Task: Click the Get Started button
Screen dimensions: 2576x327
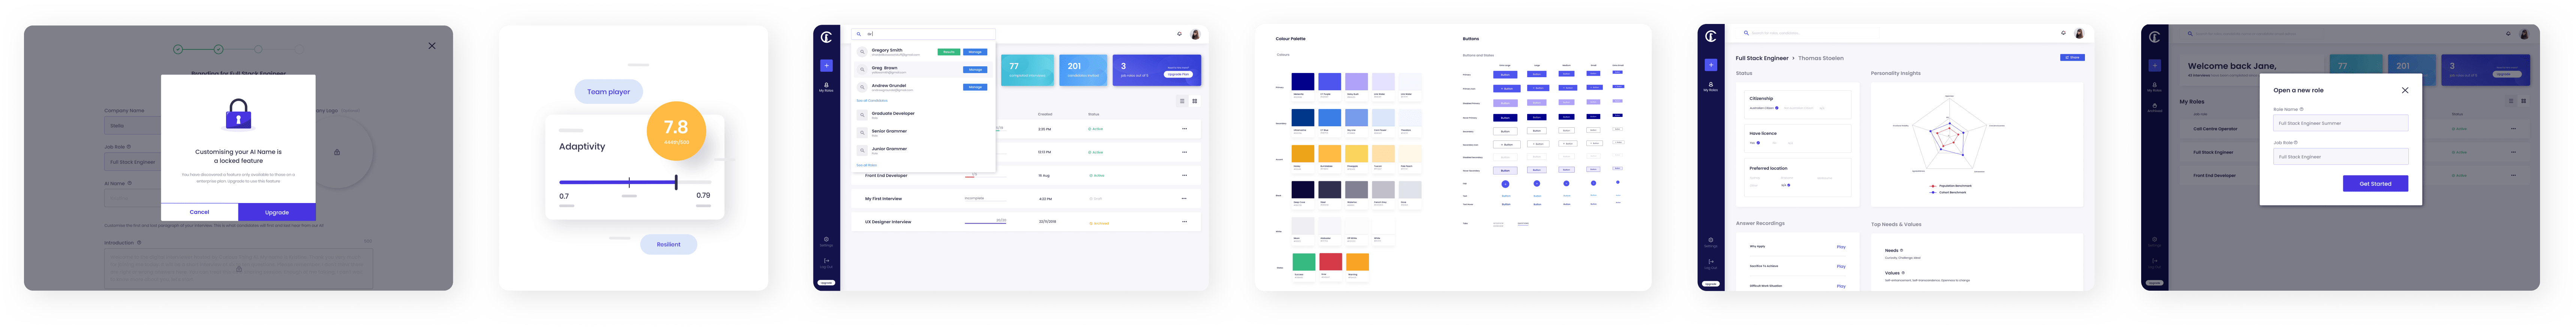Action: (2375, 184)
